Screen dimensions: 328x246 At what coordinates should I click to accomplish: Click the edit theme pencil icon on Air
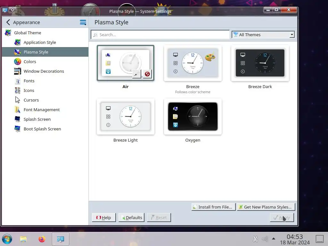click(x=136, y=74)
